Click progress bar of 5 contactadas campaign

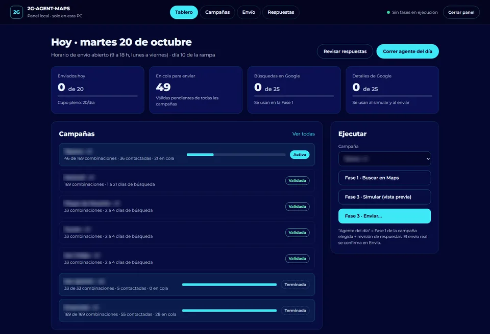click(x=229, y=285)
